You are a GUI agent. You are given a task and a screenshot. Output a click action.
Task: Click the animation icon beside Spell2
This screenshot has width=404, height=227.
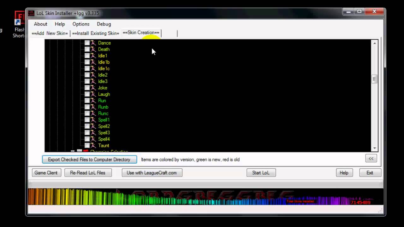point(93,126)
